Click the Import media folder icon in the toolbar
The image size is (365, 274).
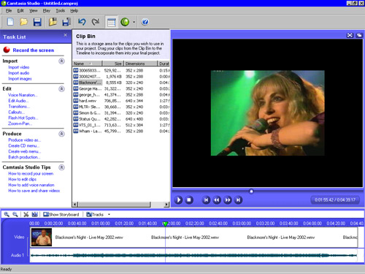coord(53,22)
